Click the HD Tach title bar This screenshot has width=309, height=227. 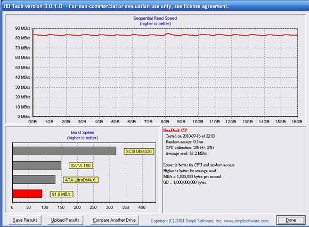tap(154, 6)
